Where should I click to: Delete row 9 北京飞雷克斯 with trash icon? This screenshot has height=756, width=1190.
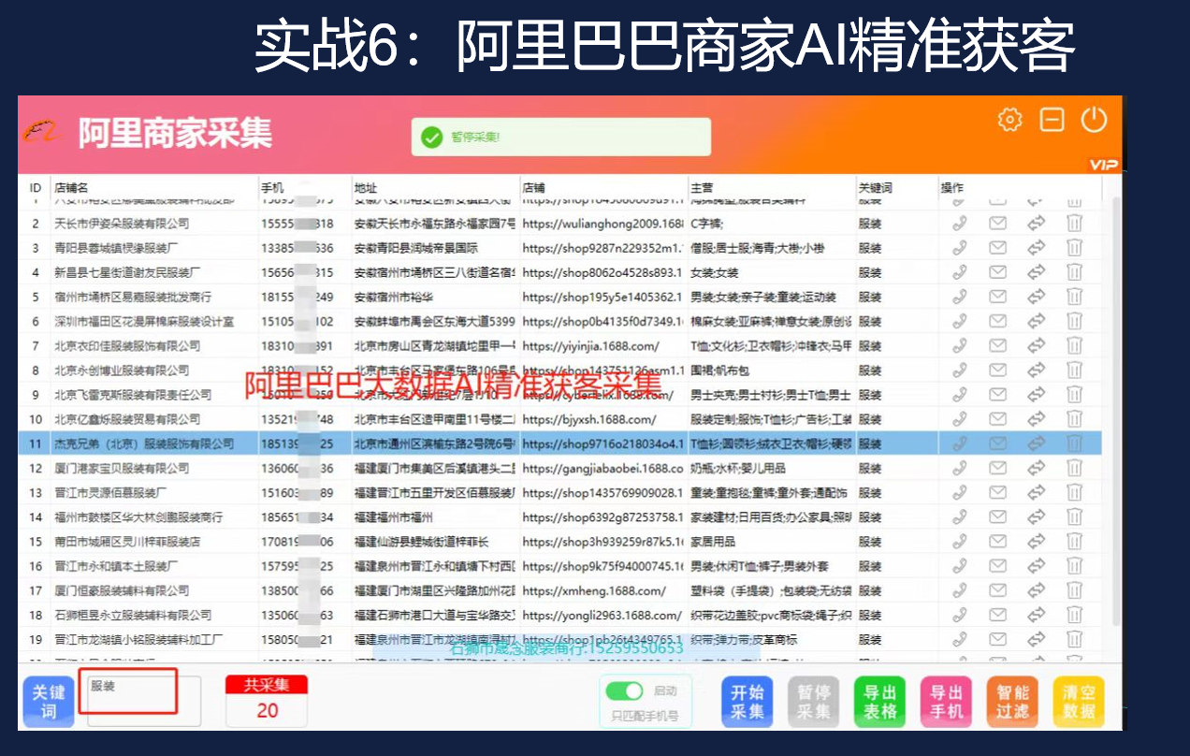(x=1075, y=395)
